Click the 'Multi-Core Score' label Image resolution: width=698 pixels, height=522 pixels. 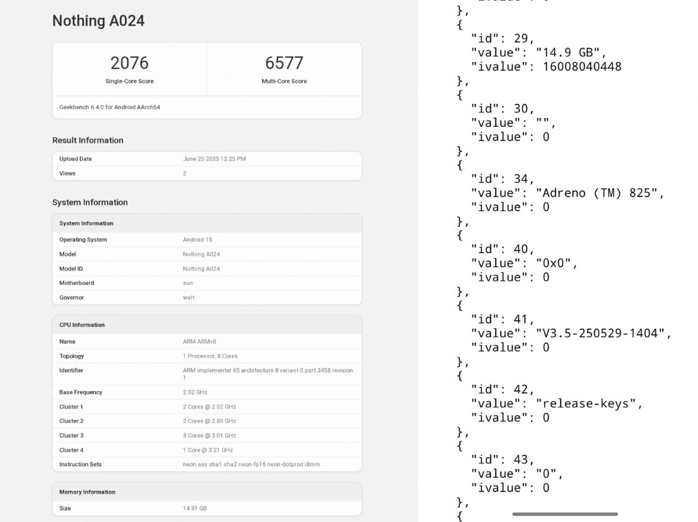click(x=284, y=81)
